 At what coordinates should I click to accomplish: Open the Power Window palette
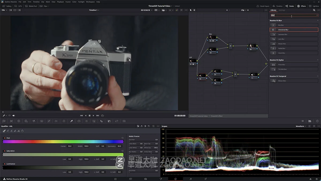pyautogui.click(x=79, y=121)
